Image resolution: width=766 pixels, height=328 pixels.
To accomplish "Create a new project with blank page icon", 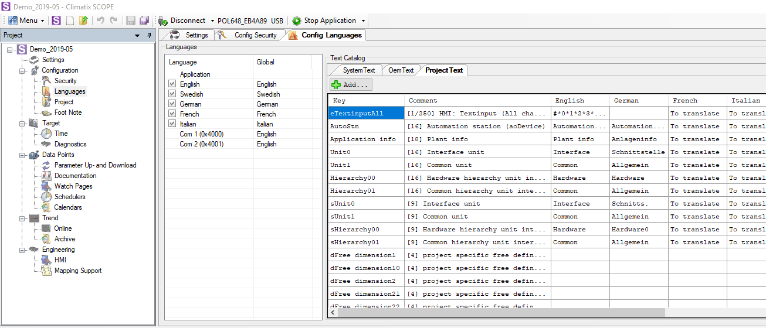I will point(70,20).
